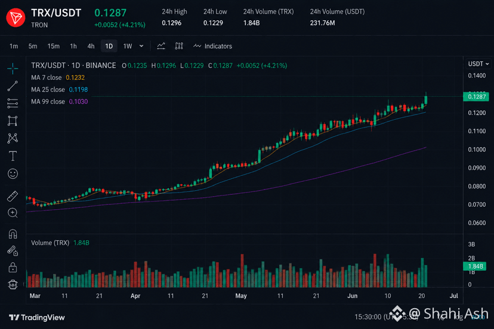
Task: Click the 24h High value 0.1296
Action: pos(172,23)
